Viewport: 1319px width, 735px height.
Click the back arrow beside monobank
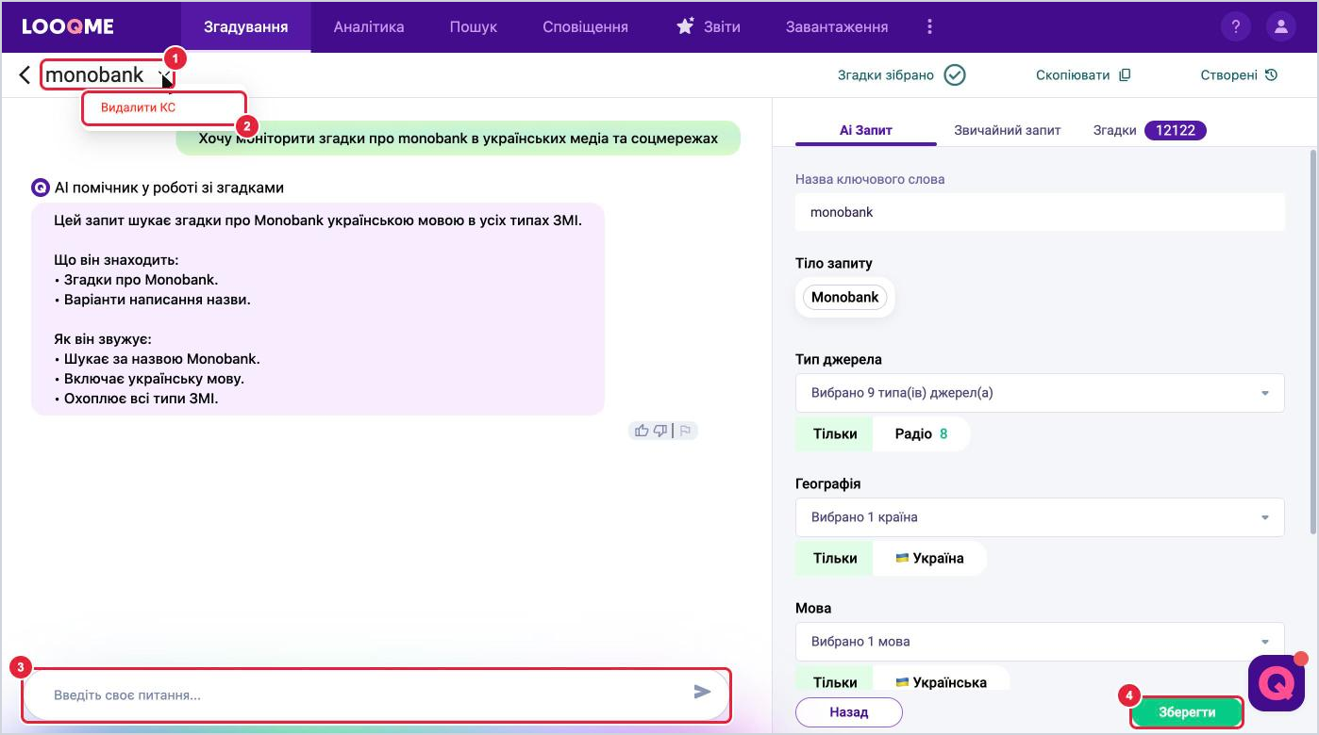[x=25, y=75]
